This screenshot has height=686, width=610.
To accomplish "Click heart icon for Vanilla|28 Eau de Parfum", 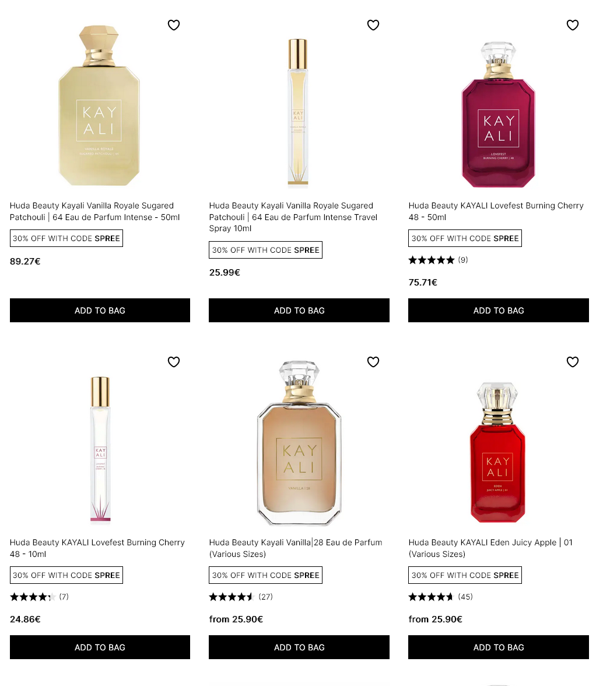I will click(x=373, y=362).
